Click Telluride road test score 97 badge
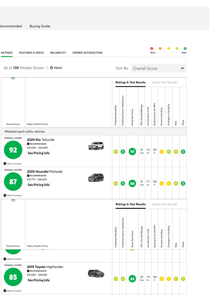Viewport: 211px width, 295px height. [132, 152]
